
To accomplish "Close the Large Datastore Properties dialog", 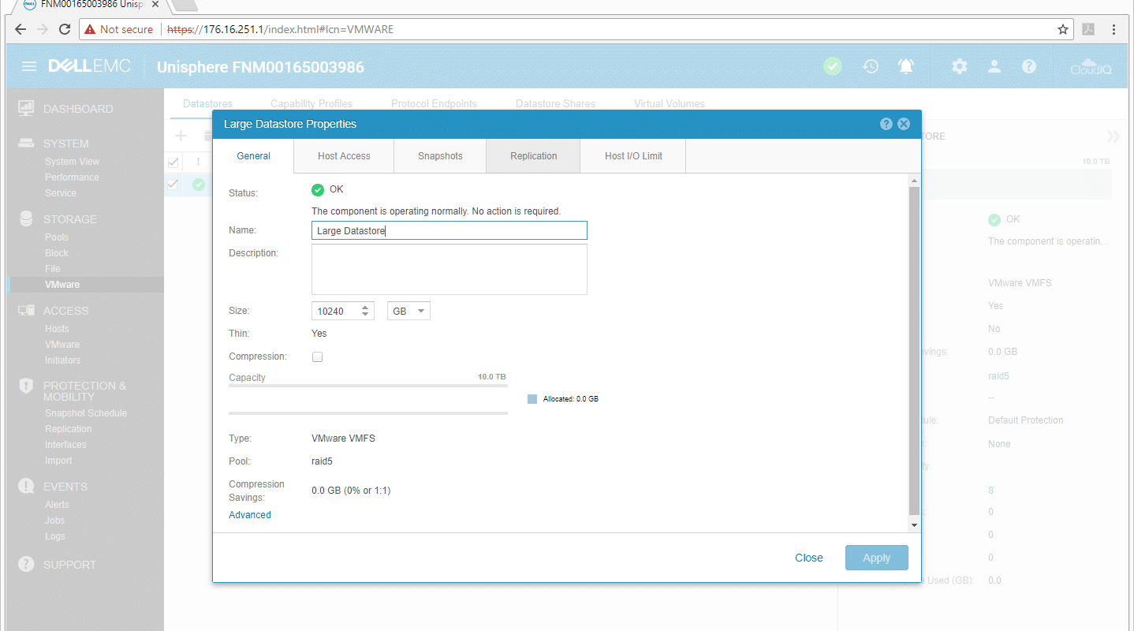I will pos(904,124).
